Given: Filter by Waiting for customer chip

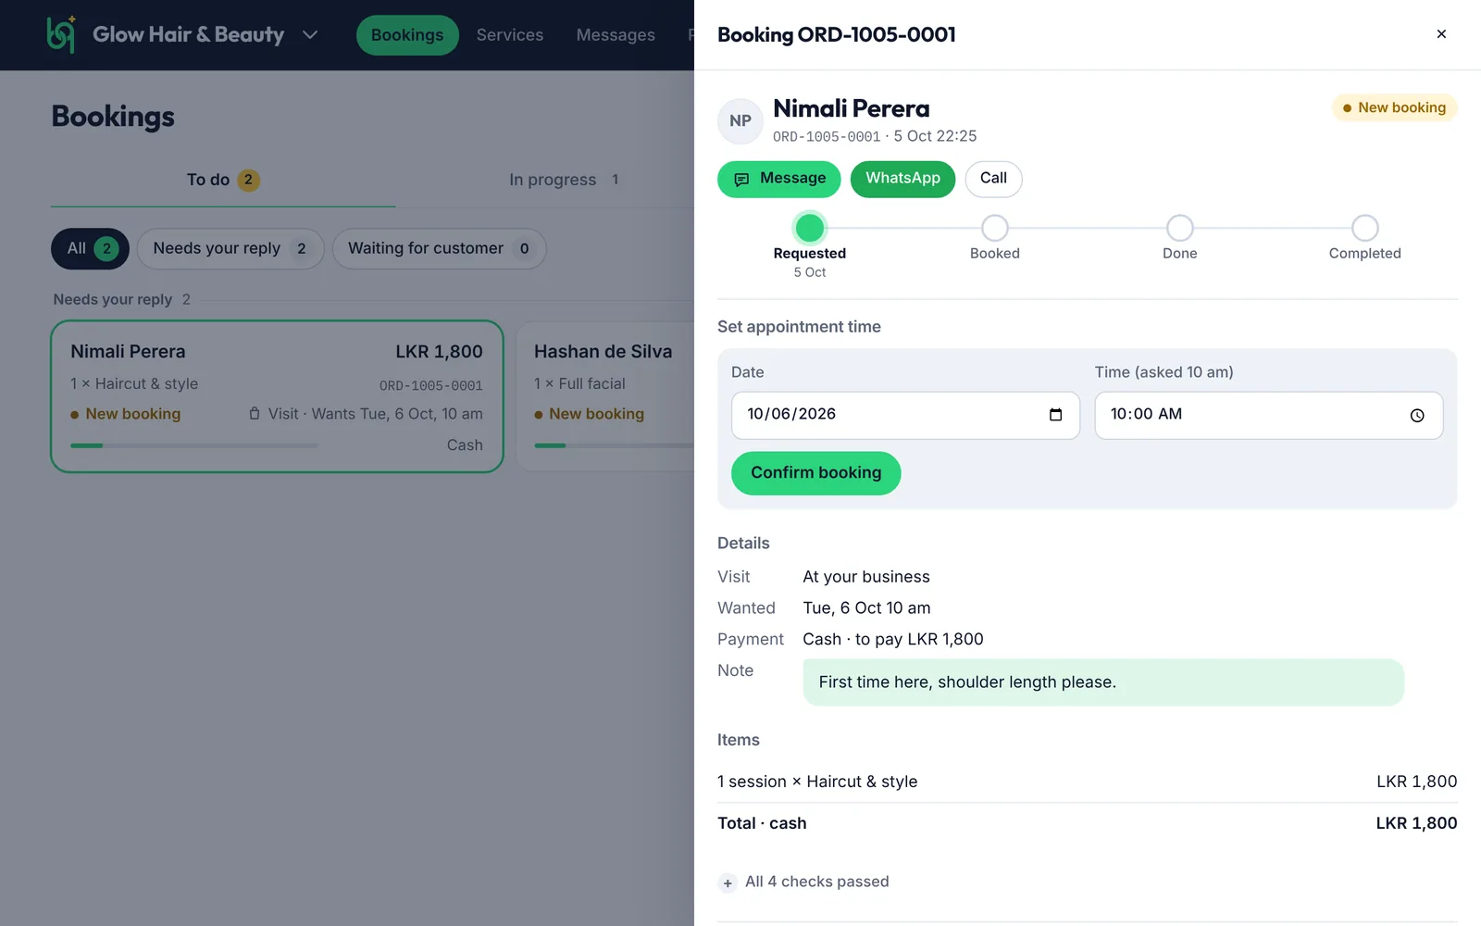Looking at the screenshot, I should pos(440,248).
